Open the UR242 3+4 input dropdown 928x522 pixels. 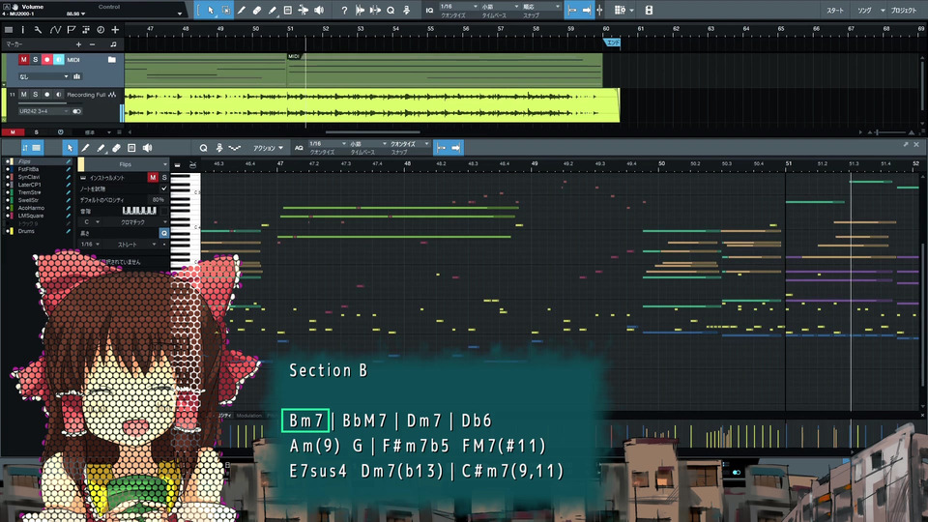point(43,111)
